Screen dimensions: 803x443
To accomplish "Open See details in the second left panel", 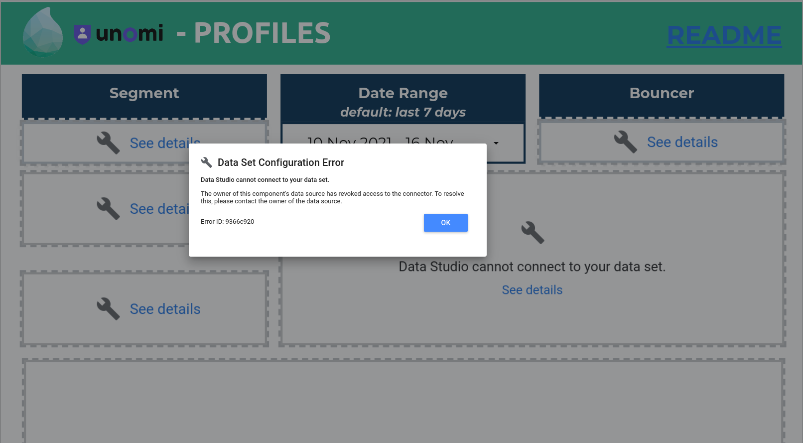I will tap(159, 209).
